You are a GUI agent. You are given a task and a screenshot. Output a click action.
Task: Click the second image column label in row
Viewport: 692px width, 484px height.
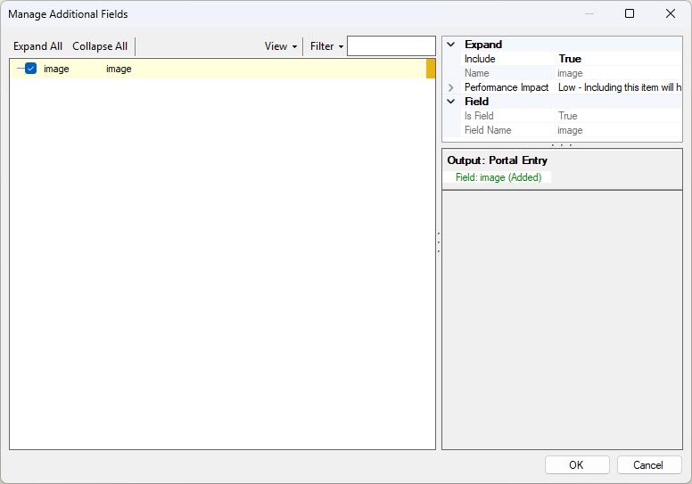pos(119,69)
